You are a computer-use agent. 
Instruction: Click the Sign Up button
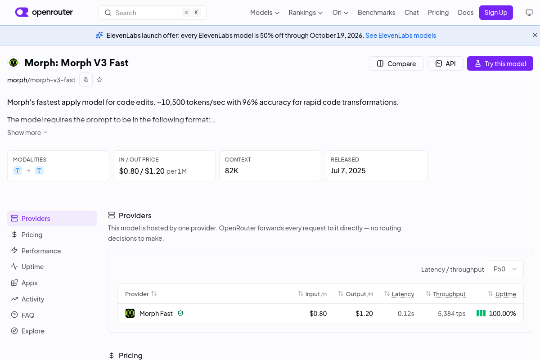pyautogui.click(x=496, y=13)
